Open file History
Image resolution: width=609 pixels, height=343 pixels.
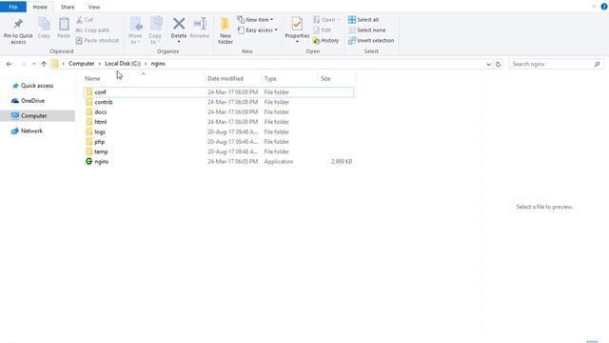[325, 40]
